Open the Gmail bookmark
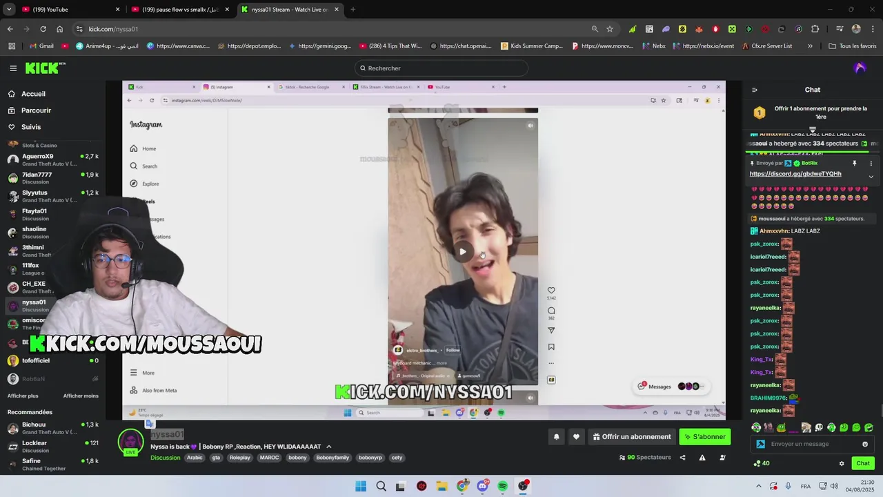The width and height of the screenshot is (883, 497). tap(41, 46)
